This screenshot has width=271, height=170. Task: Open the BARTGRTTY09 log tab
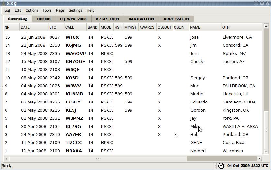tap(141, 19)
